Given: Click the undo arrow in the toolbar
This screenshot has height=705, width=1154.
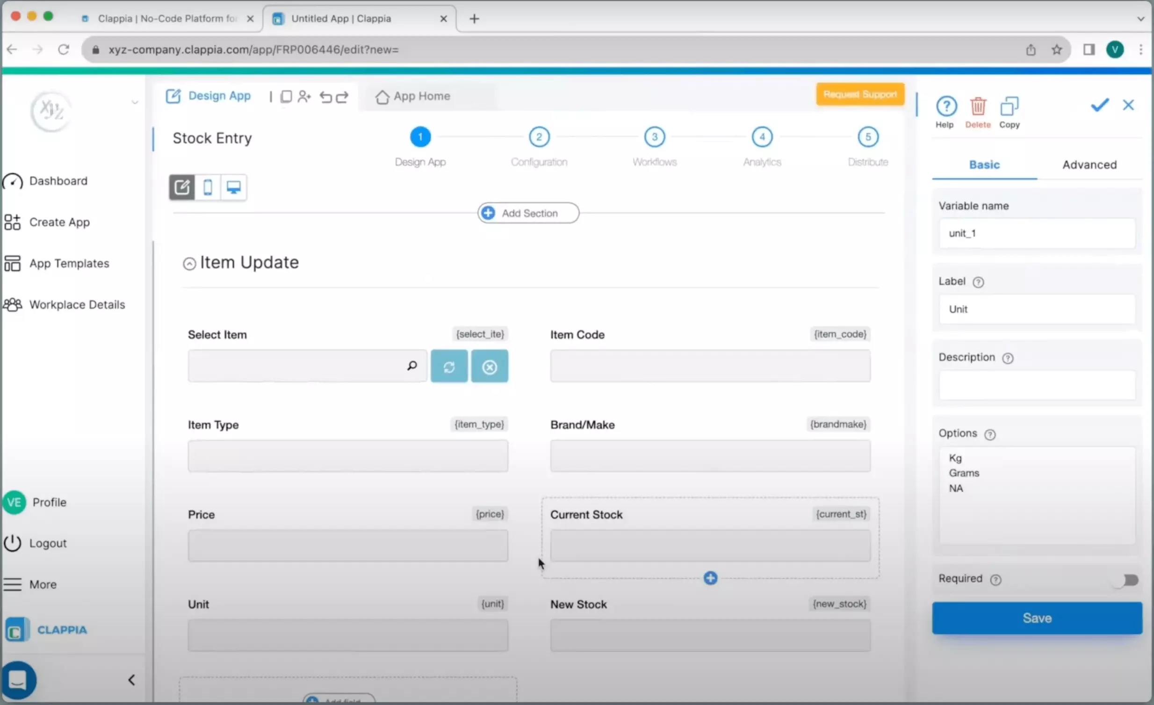Looking at the screenshot, I should pyautogui.click(x=326, y=97).
